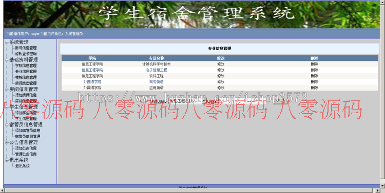Delete the 电子信息工程 major

click(x=315, y=70)
